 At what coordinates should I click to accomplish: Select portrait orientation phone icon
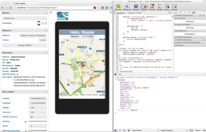coord(39,23)
